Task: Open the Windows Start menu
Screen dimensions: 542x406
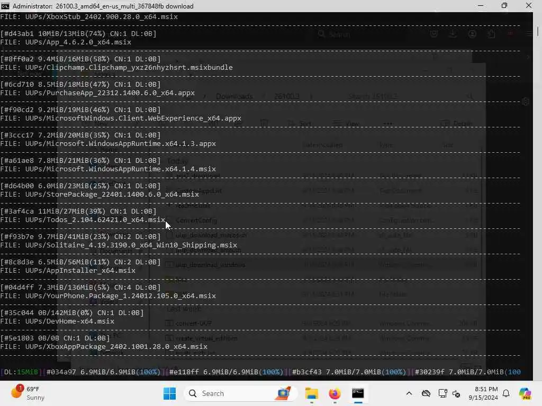Action: coord(169,393)
